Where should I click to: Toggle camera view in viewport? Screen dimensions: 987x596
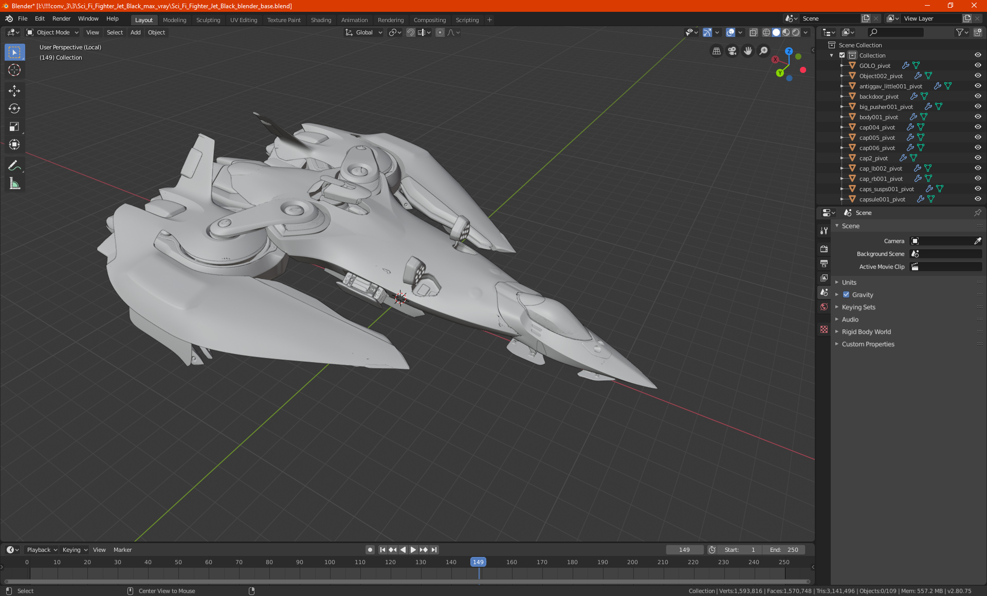732,51
